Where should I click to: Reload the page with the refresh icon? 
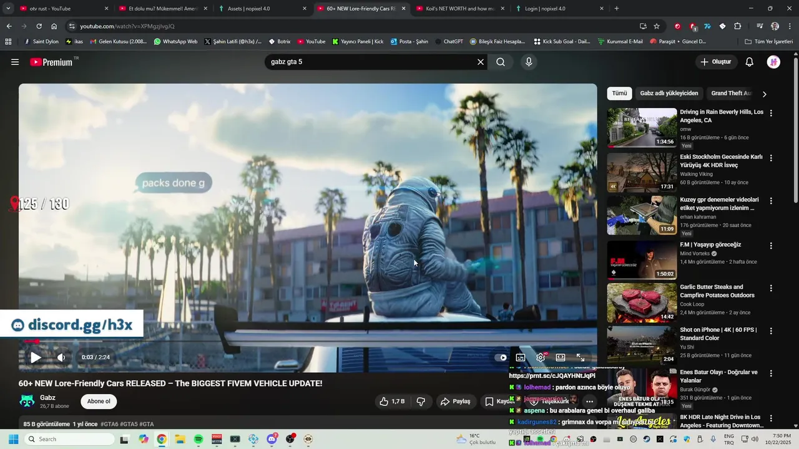[39, 26]
